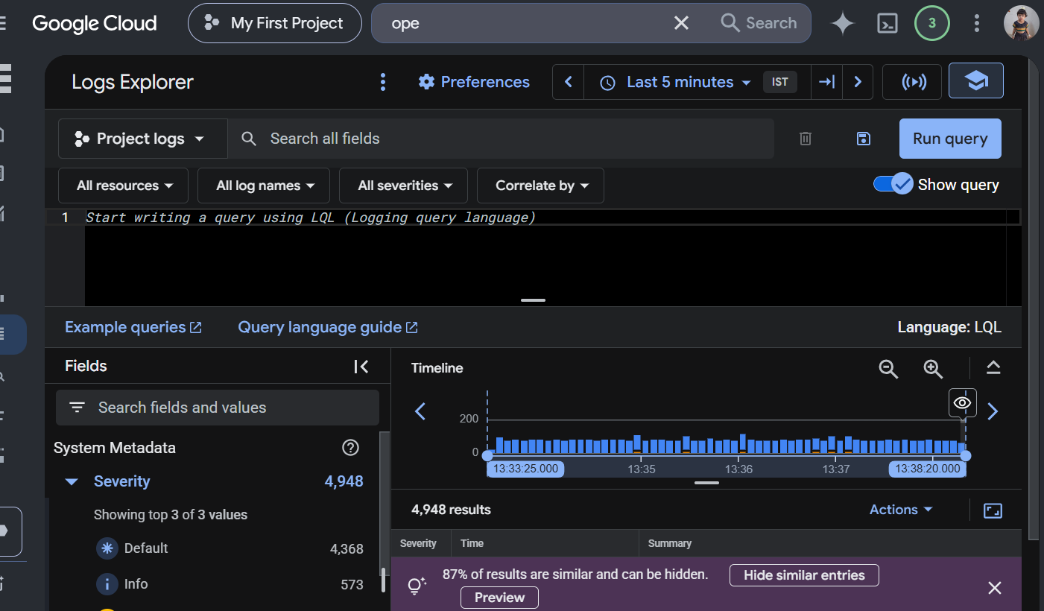This screenshot has width=1044, height=611.
Task: Open System Metadata help icon
Action: tap(350, 448)
